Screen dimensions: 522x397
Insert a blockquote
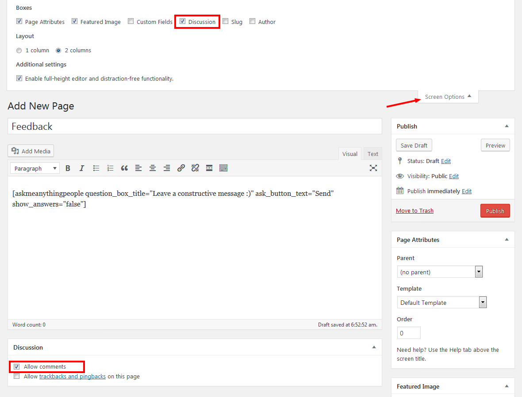click(x=124, y=168)
